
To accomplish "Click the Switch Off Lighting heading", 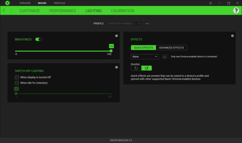I will point(29,71).
